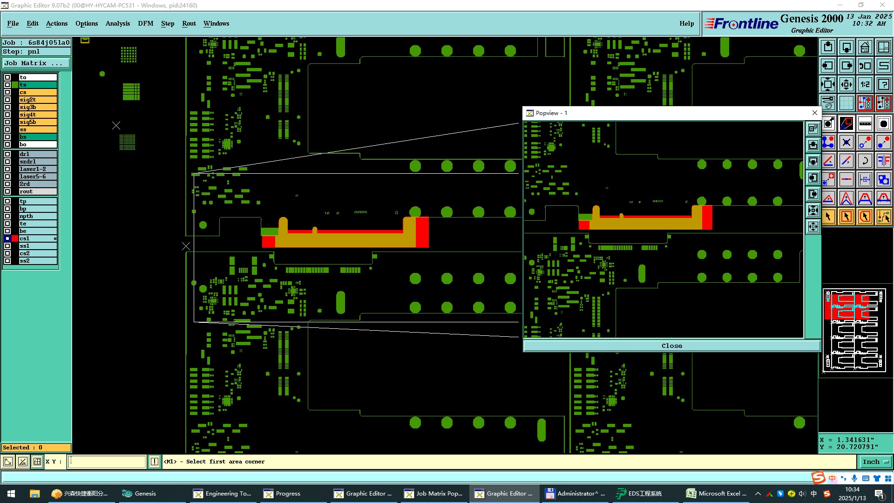The width and height of the screenshot is (894, 503).
Task: Open the Analysis menu
Action: point(117,23)
